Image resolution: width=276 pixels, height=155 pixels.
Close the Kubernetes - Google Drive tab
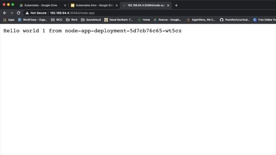tap(65, 6)
